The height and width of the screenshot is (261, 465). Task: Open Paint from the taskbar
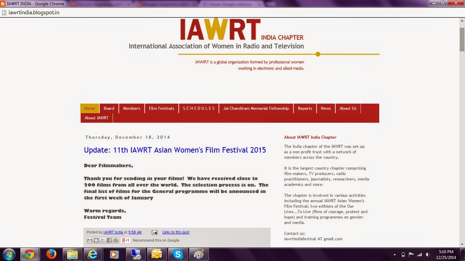[x=198, y=254]
